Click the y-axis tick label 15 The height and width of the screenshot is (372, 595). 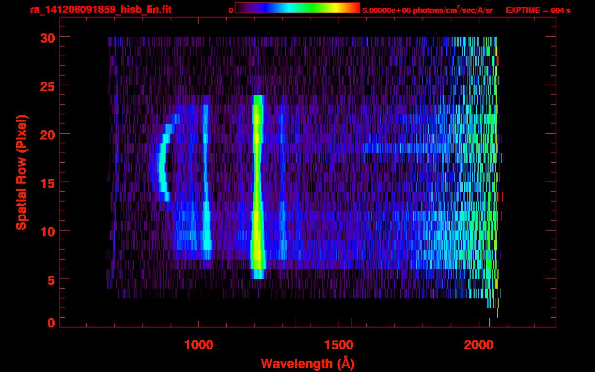tap(47, 183)
